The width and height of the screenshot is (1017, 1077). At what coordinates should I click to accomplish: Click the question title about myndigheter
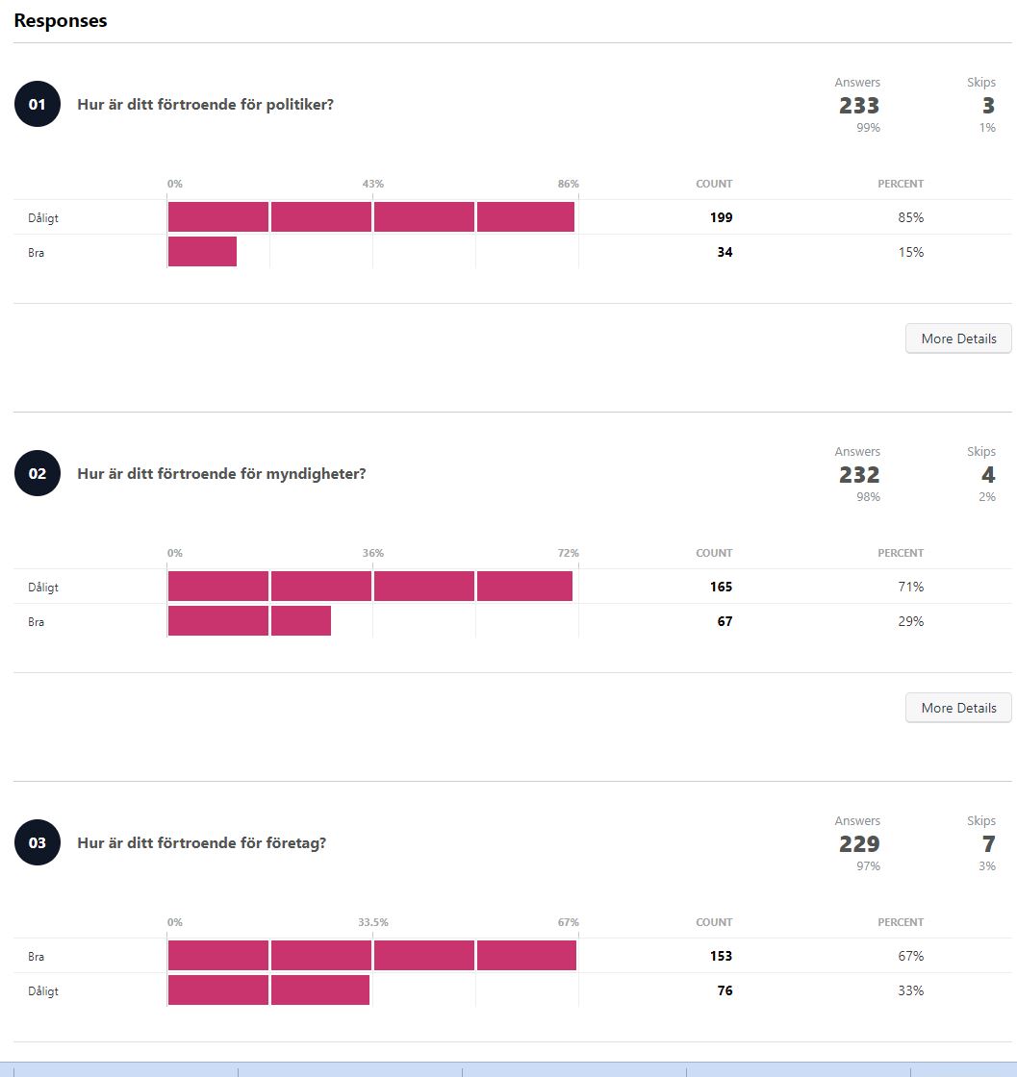click(221, 474)
